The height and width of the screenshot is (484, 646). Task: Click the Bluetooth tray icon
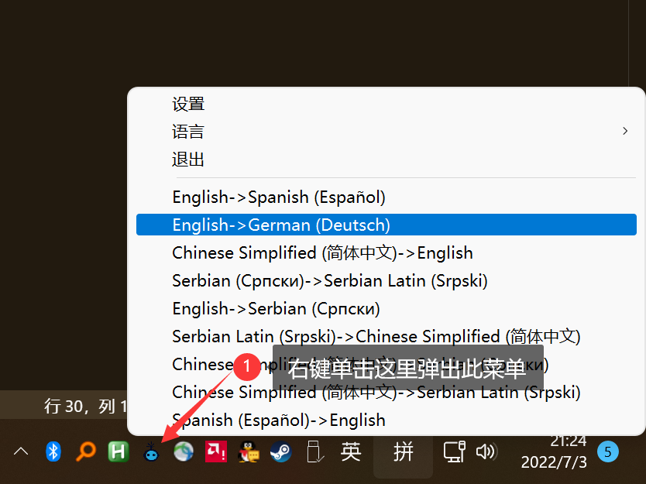[x=53, y=451]
